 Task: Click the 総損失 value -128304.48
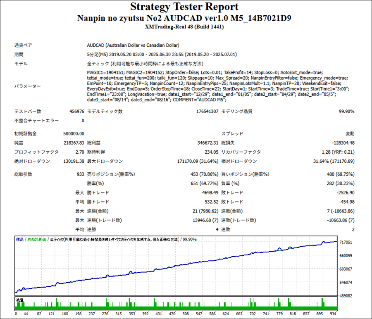[x=343, y=143]
